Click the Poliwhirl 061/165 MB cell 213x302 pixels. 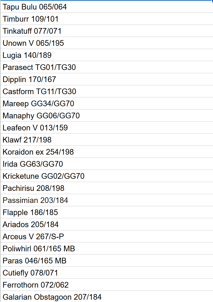tap(39, 249)
